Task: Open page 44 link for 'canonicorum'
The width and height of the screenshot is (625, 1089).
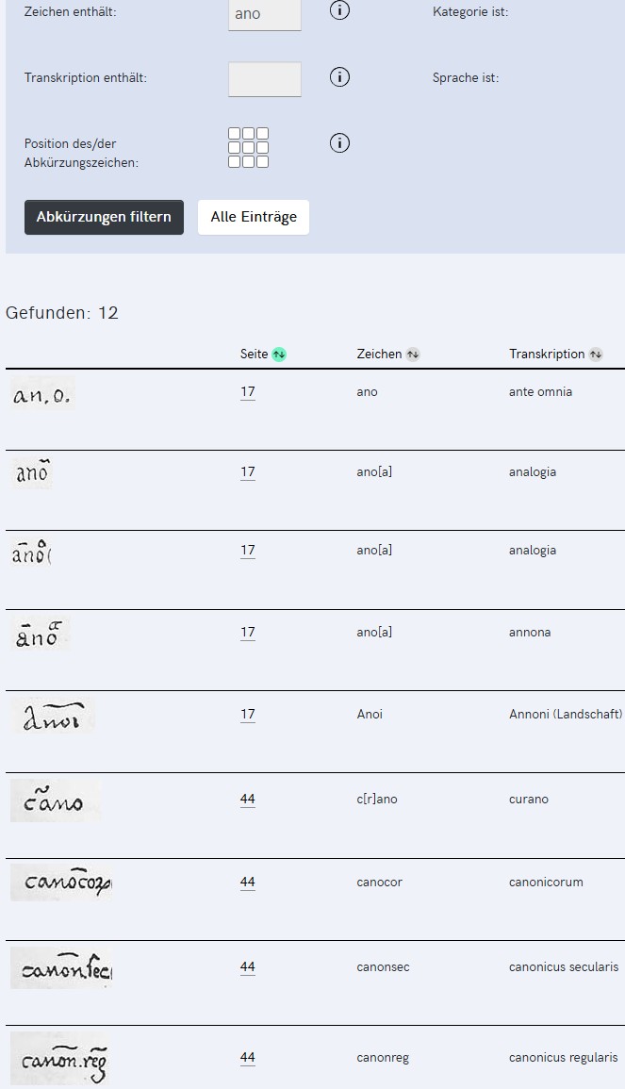Action: 248,883
